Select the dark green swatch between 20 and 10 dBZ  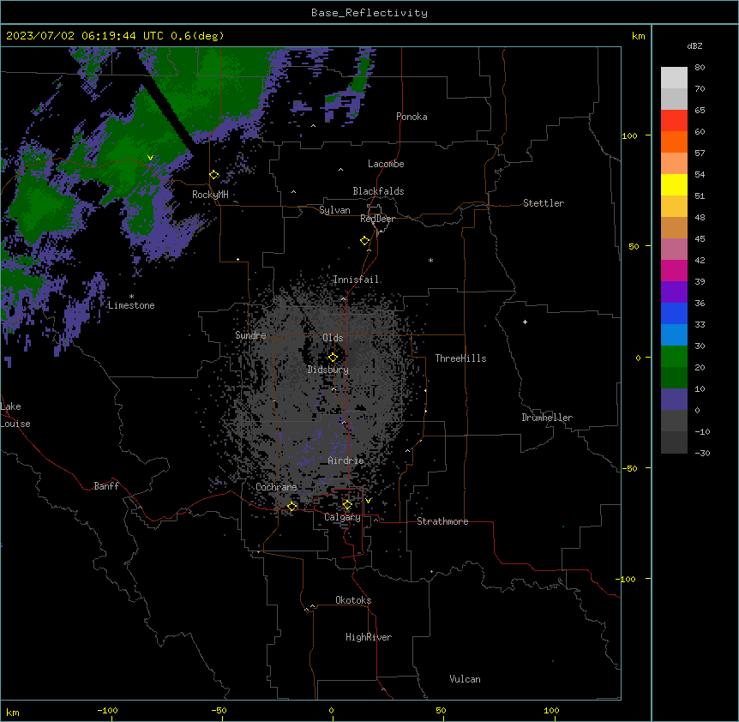pyautogui.click(x=674, y=377)
